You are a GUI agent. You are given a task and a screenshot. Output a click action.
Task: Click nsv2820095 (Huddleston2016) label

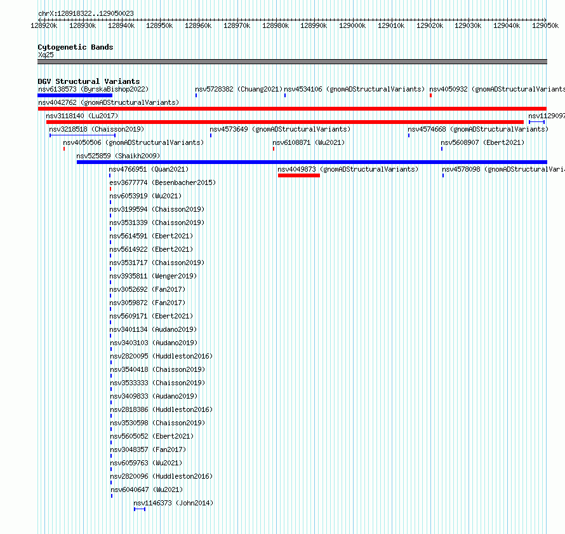click(x=161, y=356)
